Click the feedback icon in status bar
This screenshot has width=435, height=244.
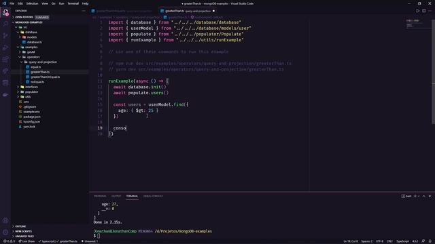[x=423, y=241]
